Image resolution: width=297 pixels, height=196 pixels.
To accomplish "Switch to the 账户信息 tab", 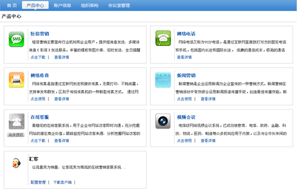I will point(62,5).
